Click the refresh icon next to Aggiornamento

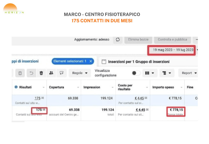(118, 40)
